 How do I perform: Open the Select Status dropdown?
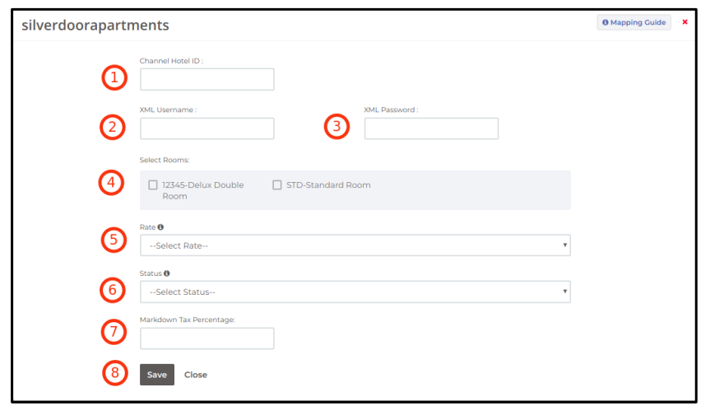(x=355, y=292)
